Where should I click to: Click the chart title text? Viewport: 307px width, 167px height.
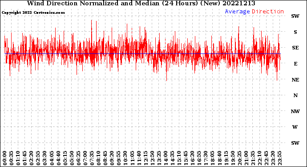[x=141, y=3]
